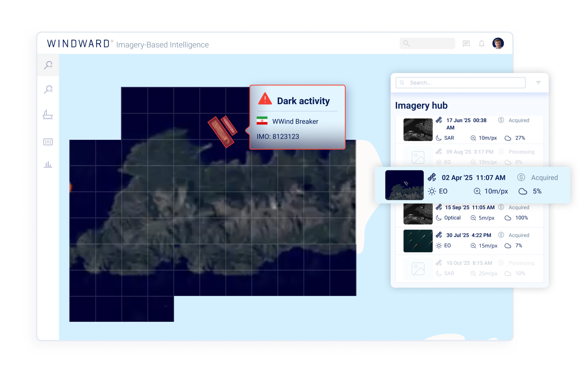The height and width of the screenshot is (391, 586).
Task: Click the Imagery hub heading
Action: (x=421, y=105)
